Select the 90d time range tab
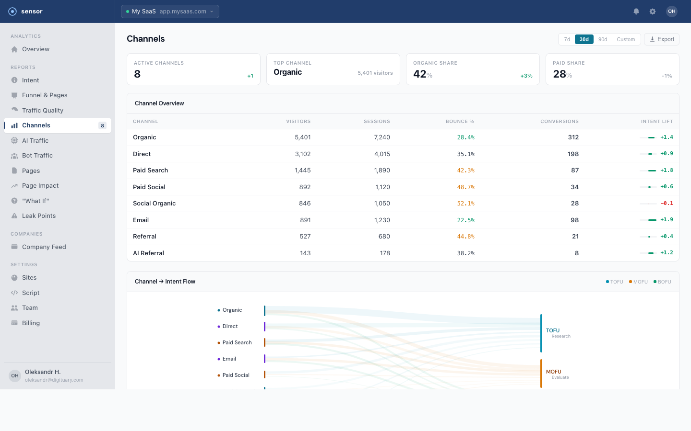The image size is (691, 431). pos(603,39)
